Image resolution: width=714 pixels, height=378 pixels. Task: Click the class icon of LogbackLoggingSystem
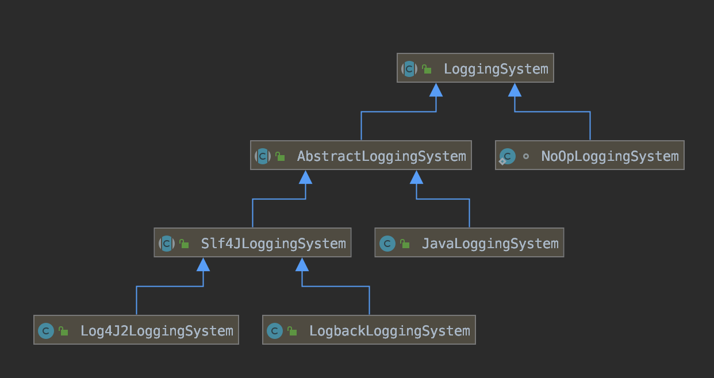275,331
